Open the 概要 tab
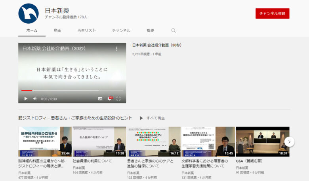 pyautogui.click(x=151, y=30)
